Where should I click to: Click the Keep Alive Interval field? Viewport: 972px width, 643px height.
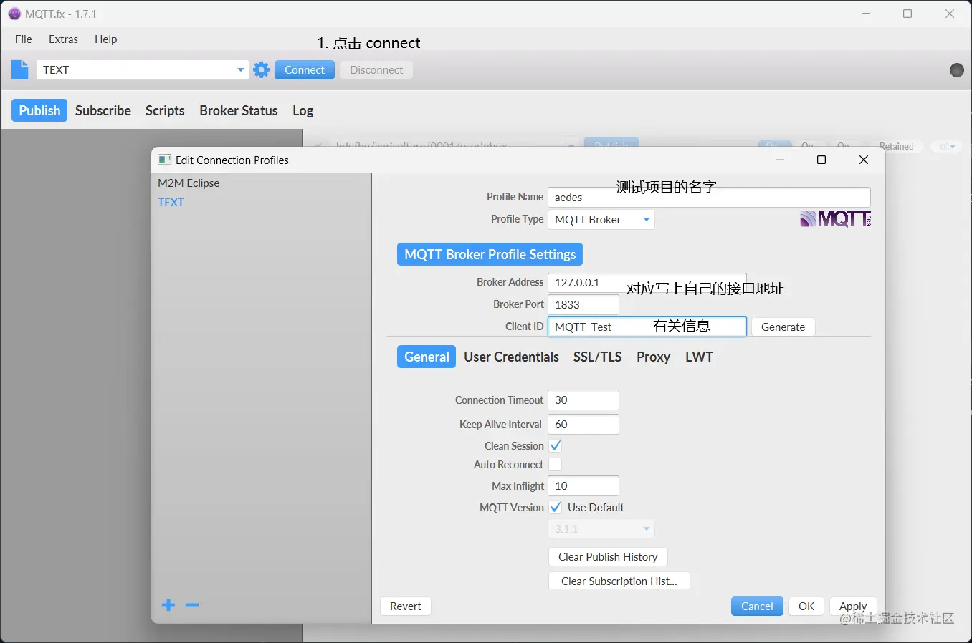coord(583,424)
